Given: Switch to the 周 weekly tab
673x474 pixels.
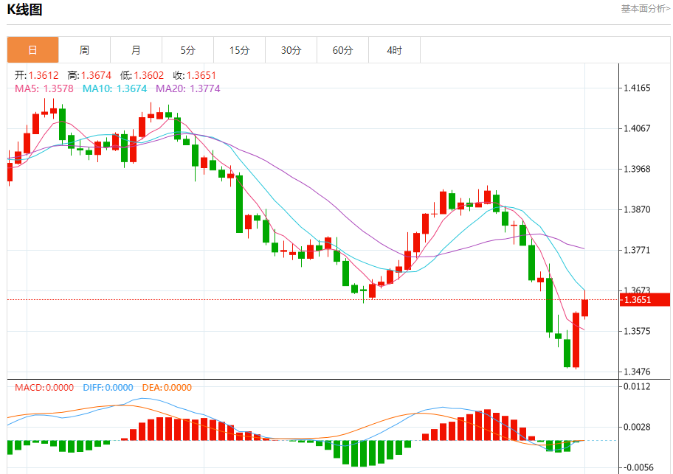Looking at the screenshot, I should tap(84, 50).
